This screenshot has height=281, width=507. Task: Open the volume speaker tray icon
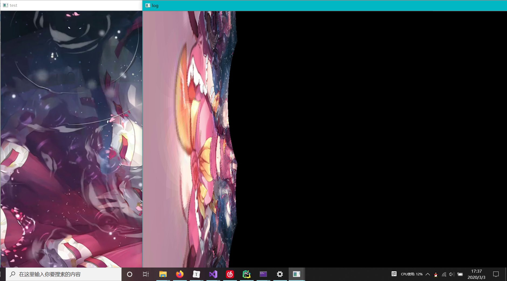452,275
